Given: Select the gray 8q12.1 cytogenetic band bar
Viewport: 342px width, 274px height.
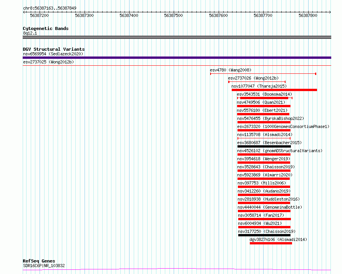Looking at the screenshot, I should click(177, 37).
